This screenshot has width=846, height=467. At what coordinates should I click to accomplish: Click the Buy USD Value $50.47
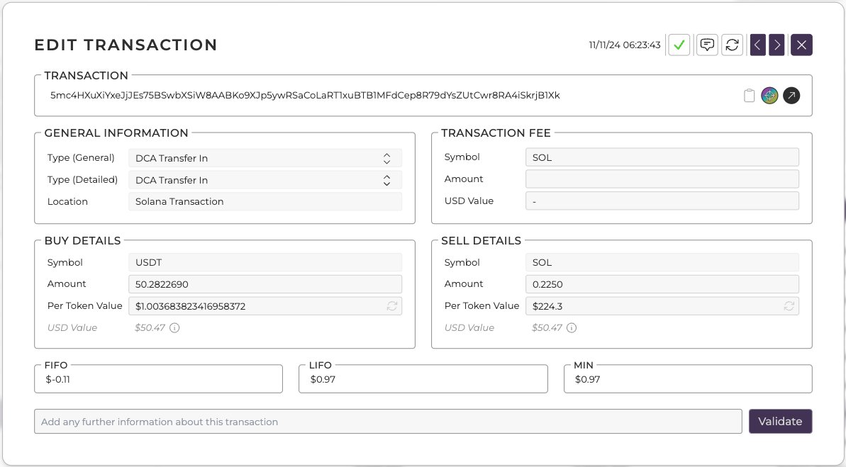(x=150, y=327)
